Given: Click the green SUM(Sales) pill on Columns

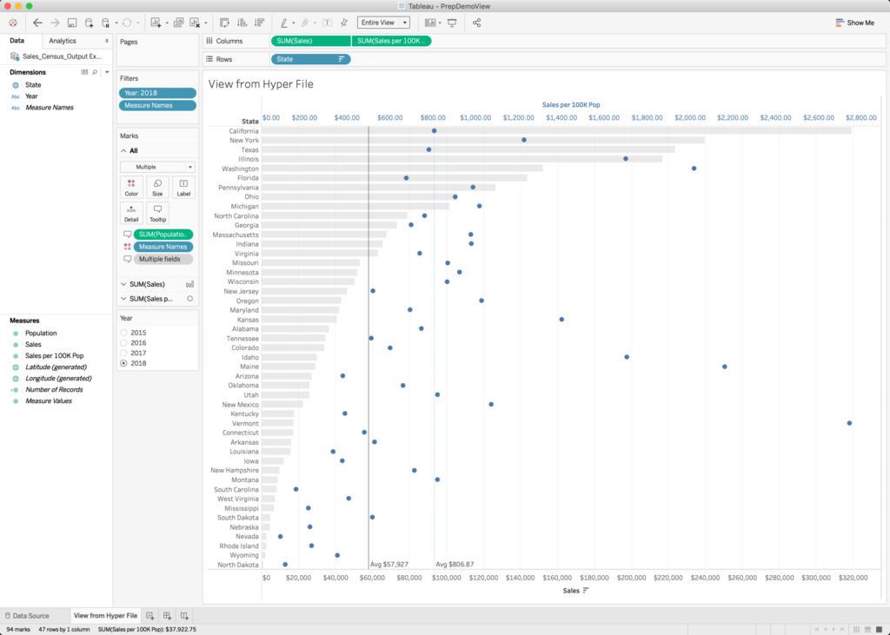Looking at the screenshot, I should (x=309, y=40).
